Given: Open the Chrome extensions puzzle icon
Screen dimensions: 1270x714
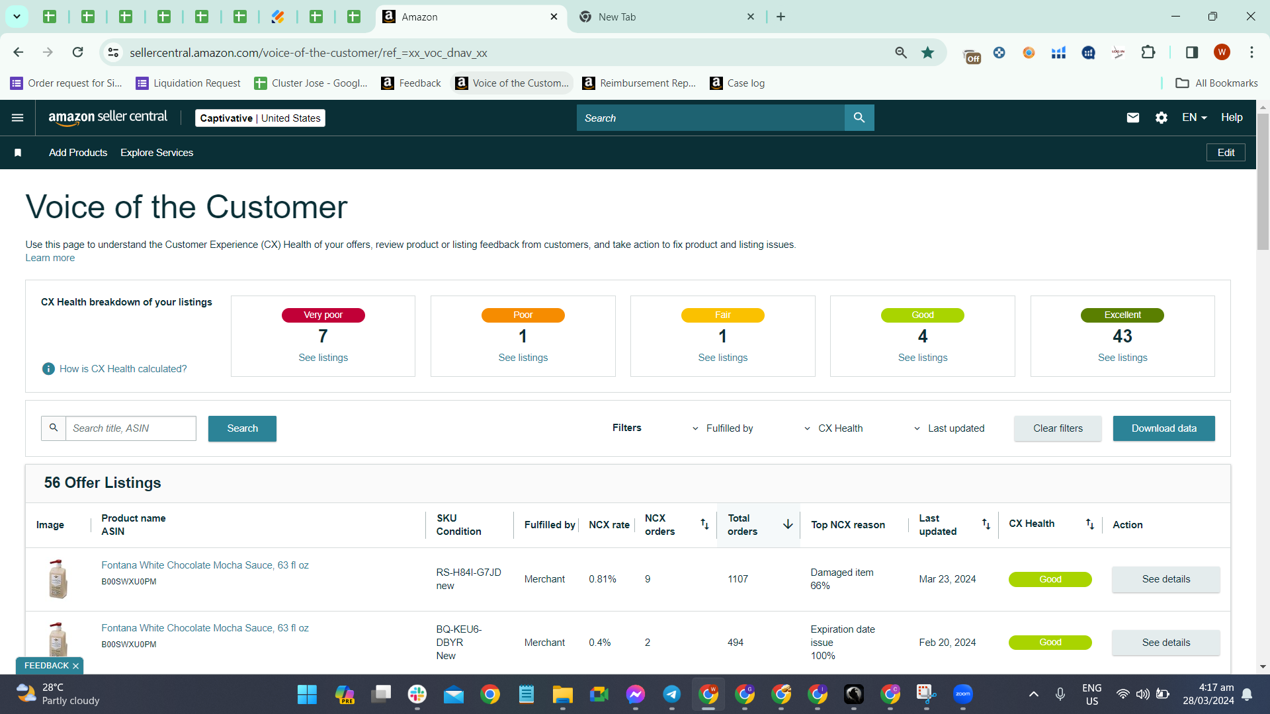Looking at the screenshot, I should [1148, 52].
